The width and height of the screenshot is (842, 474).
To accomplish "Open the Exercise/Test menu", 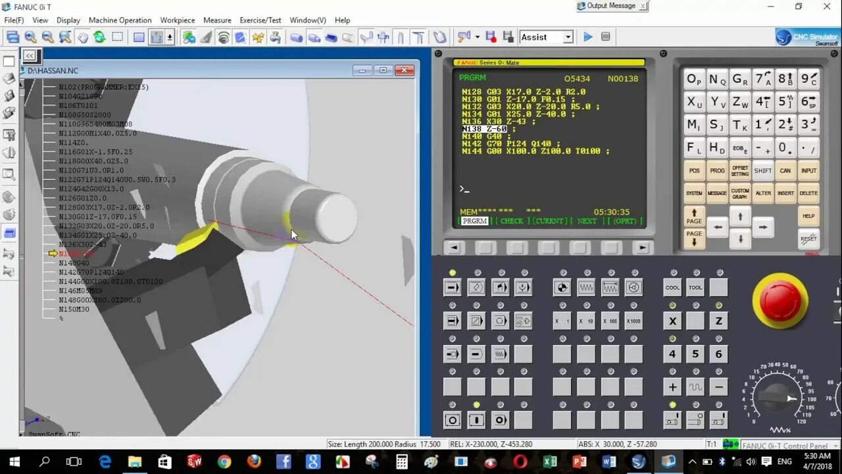I will (260, 20).
